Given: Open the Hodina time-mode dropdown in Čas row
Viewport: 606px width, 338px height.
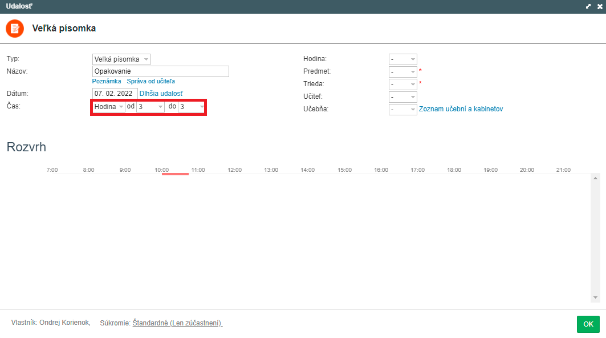Looking at the screenshot, I should coord(108,106).
